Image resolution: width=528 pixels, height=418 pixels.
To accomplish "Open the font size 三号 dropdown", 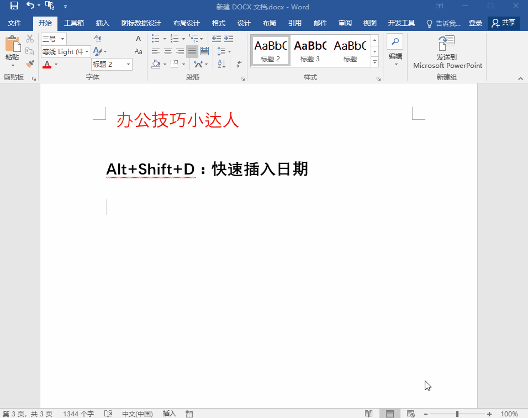I will [x=63, y=39].
